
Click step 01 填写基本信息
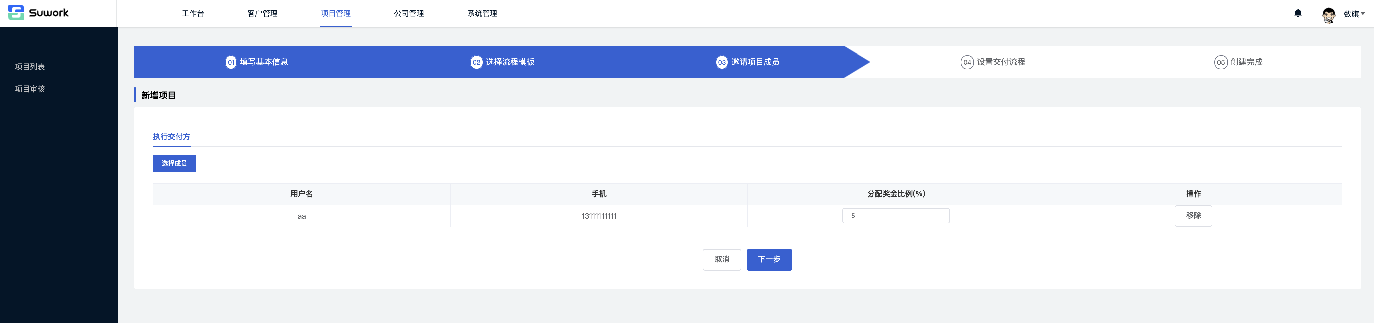click(256, 62)
